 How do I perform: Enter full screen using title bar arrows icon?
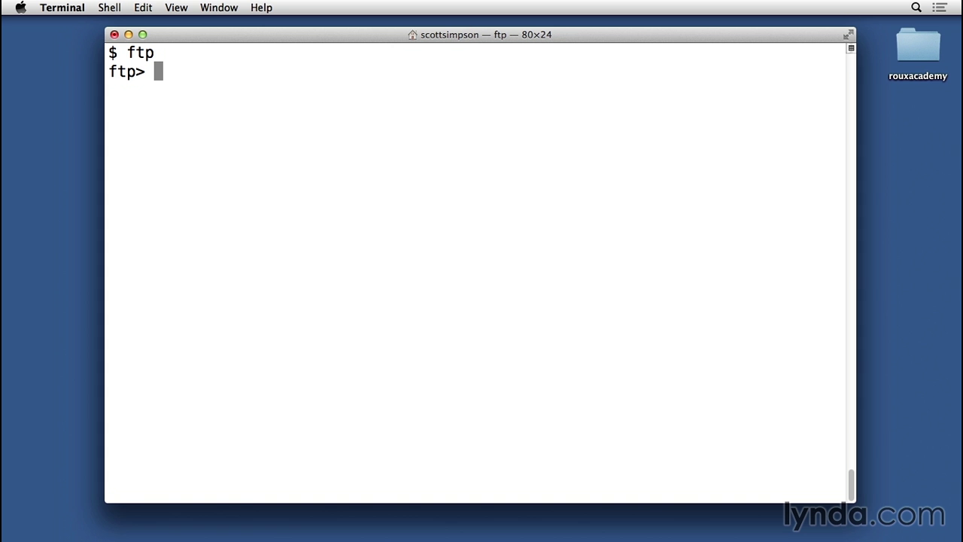(x=848, y=35)
